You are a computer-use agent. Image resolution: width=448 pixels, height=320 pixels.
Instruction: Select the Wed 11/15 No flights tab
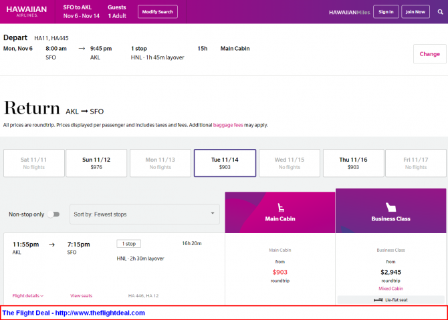coord(290,163)
